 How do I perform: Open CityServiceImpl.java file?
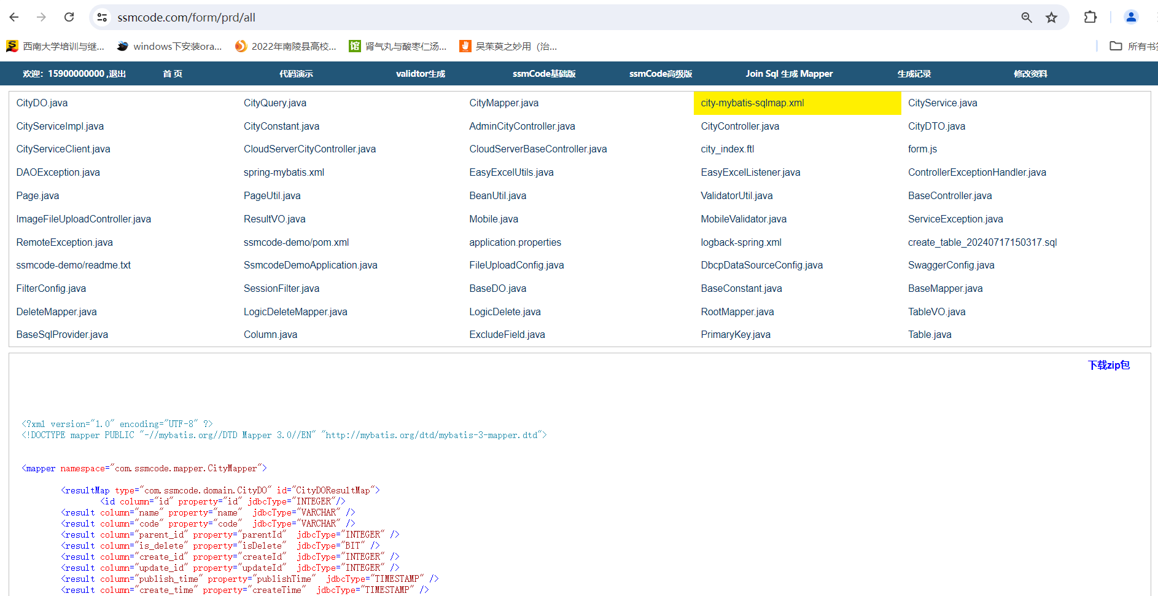[60, 127]
